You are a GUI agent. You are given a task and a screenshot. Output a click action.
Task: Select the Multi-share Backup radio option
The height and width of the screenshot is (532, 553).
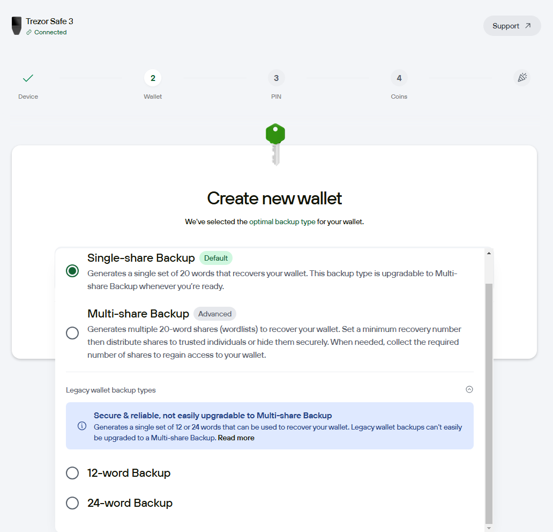(x=72, y=332)
